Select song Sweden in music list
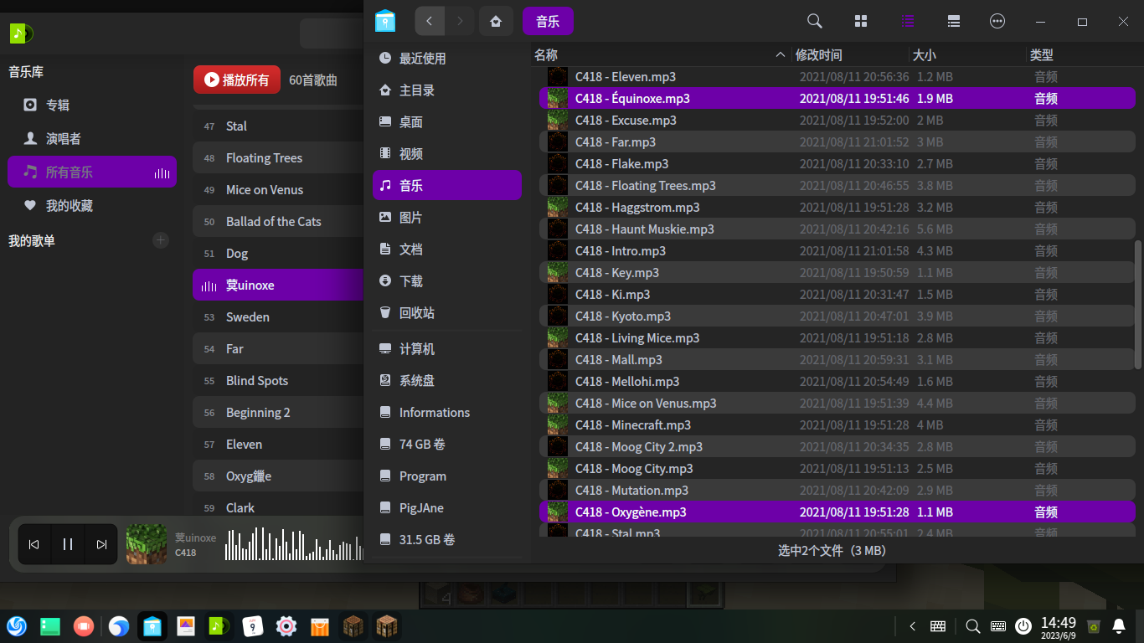The width and height of the screenshot is (1144, 643). (x=278, y=317)
